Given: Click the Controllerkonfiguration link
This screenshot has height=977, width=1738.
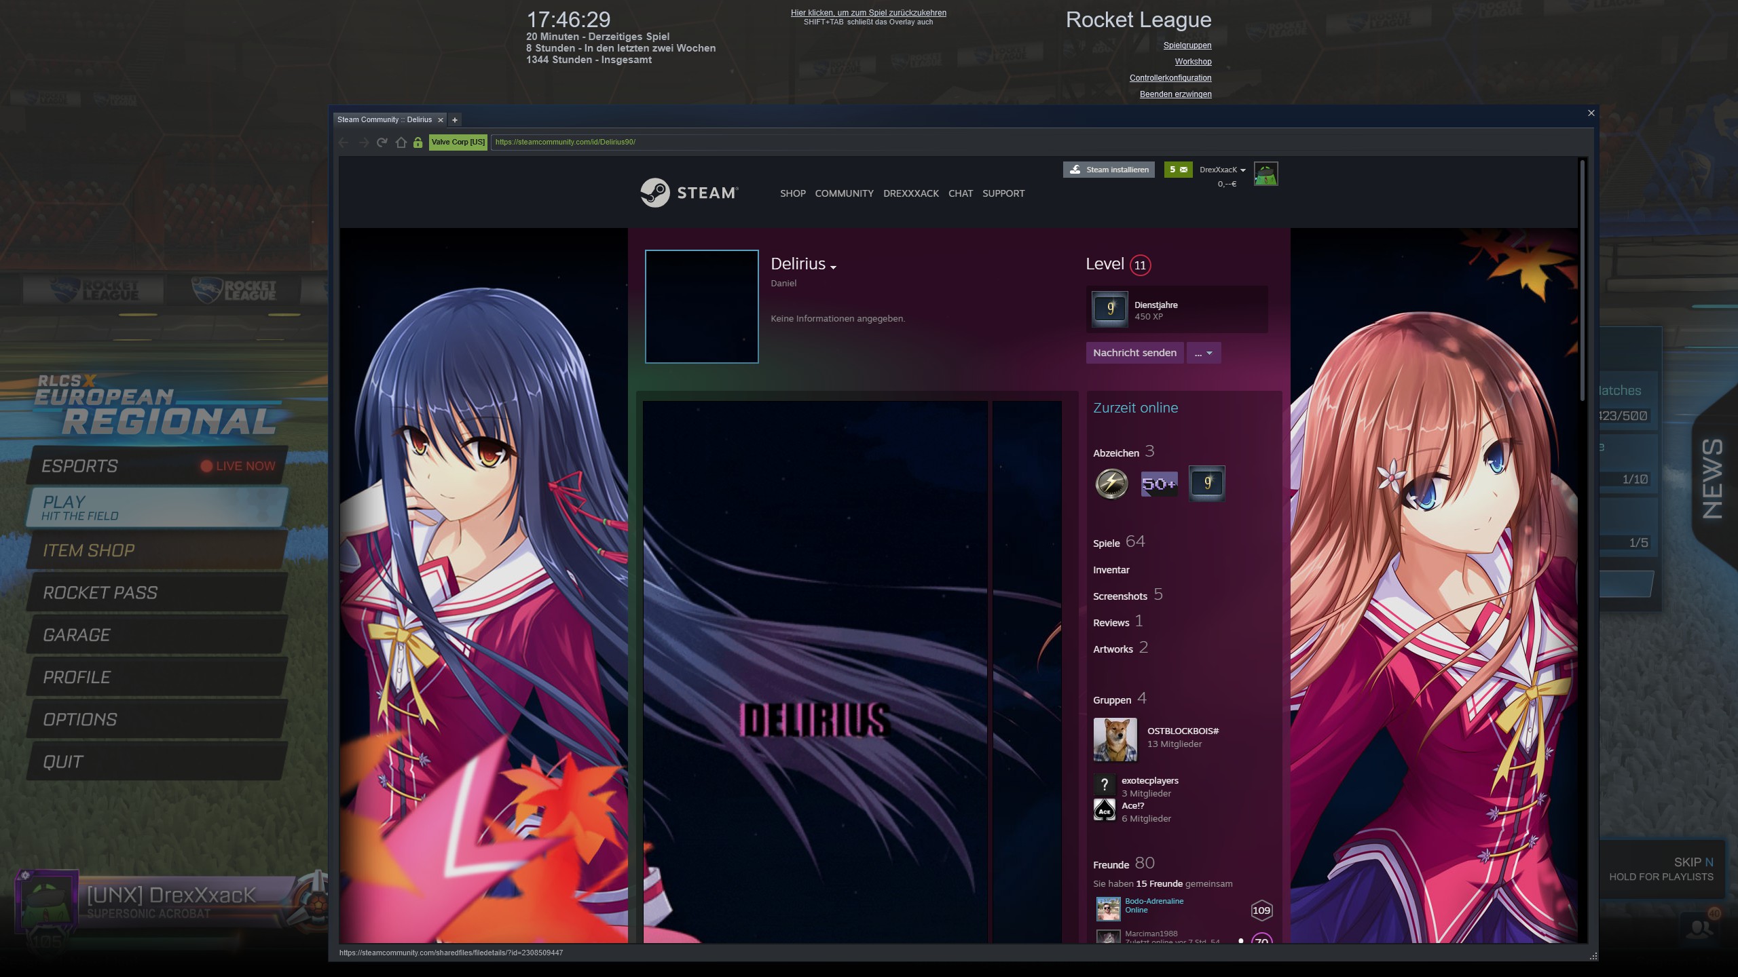Looking at the screenshot, I should pyautogui.click(x=1170, y=78).
